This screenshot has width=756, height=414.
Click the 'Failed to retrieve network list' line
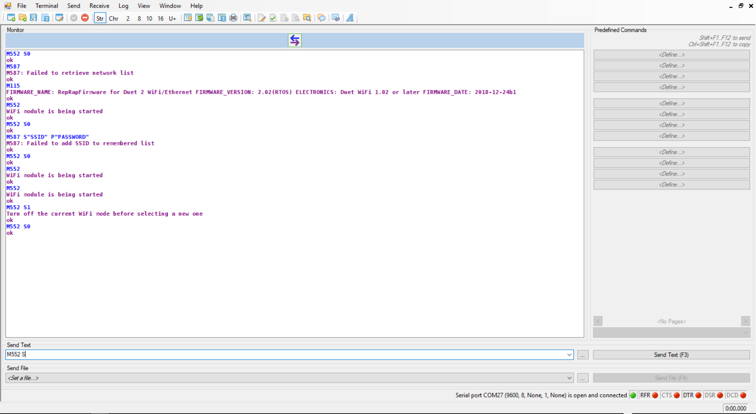(x=70, y=73)
